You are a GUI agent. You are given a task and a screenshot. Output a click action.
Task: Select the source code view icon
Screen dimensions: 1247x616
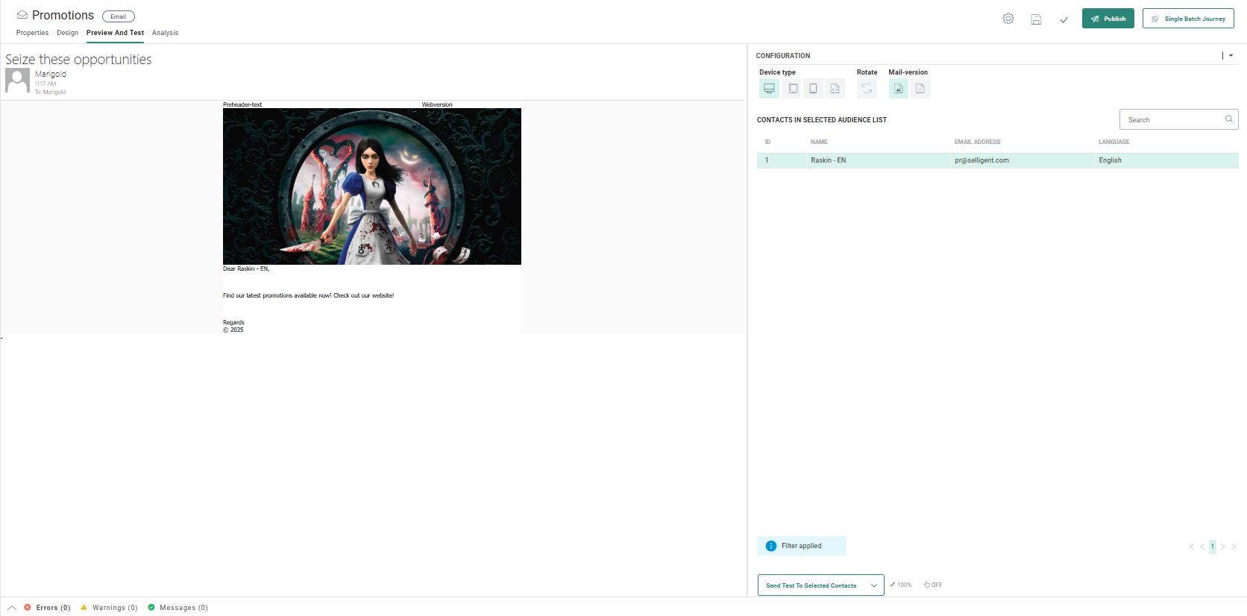(x=835, y=89)
